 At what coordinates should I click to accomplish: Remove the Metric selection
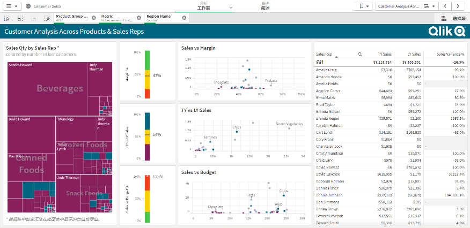pyautogui.click(x=139, y=18)
